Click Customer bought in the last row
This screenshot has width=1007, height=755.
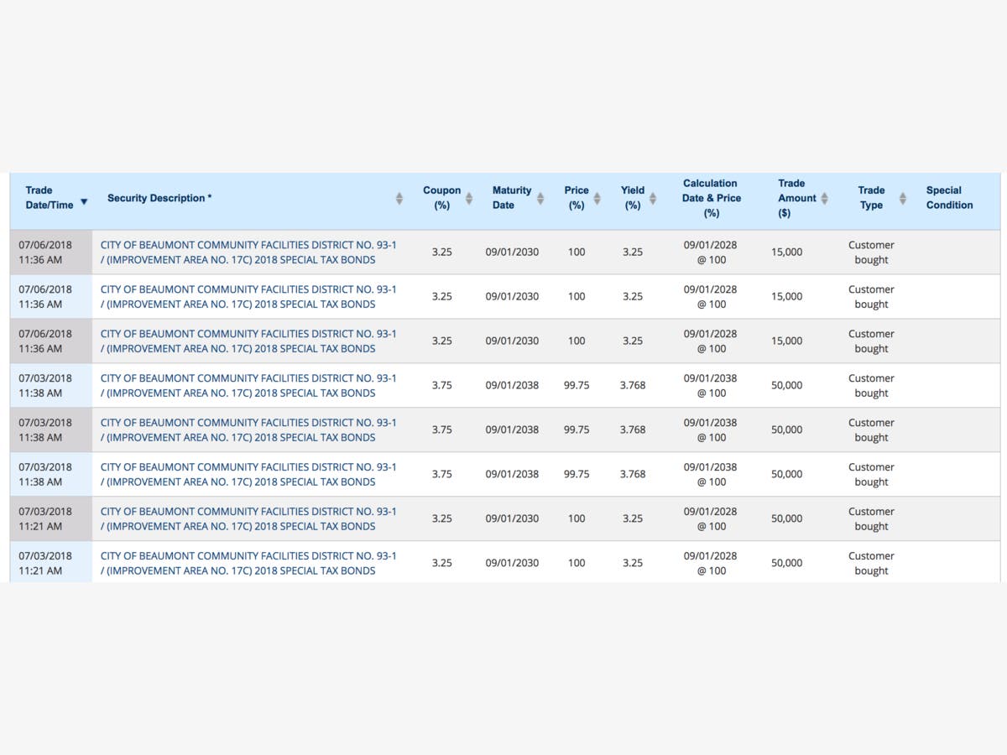point(871,564)
